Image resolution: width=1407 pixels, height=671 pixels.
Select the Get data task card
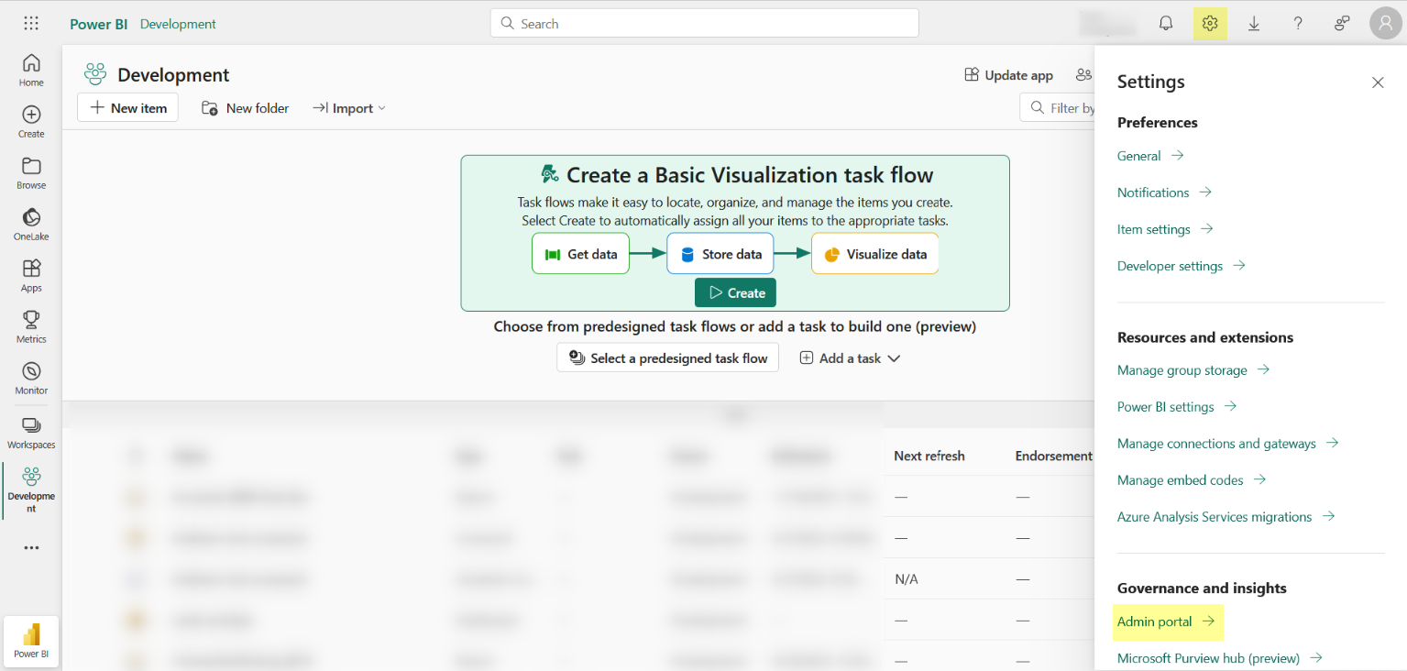tap(580, 254)
